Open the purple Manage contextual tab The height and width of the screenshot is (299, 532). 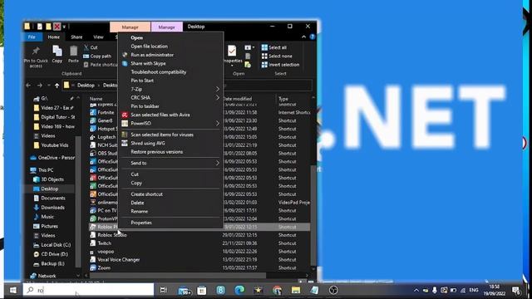pos(166,27)
